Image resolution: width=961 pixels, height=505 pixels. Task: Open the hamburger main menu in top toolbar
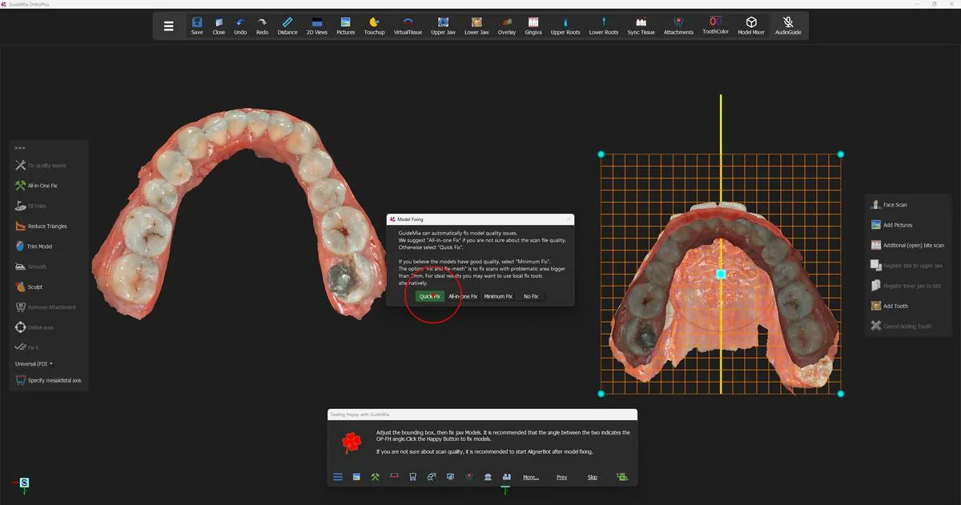click(x=168, y=26)
